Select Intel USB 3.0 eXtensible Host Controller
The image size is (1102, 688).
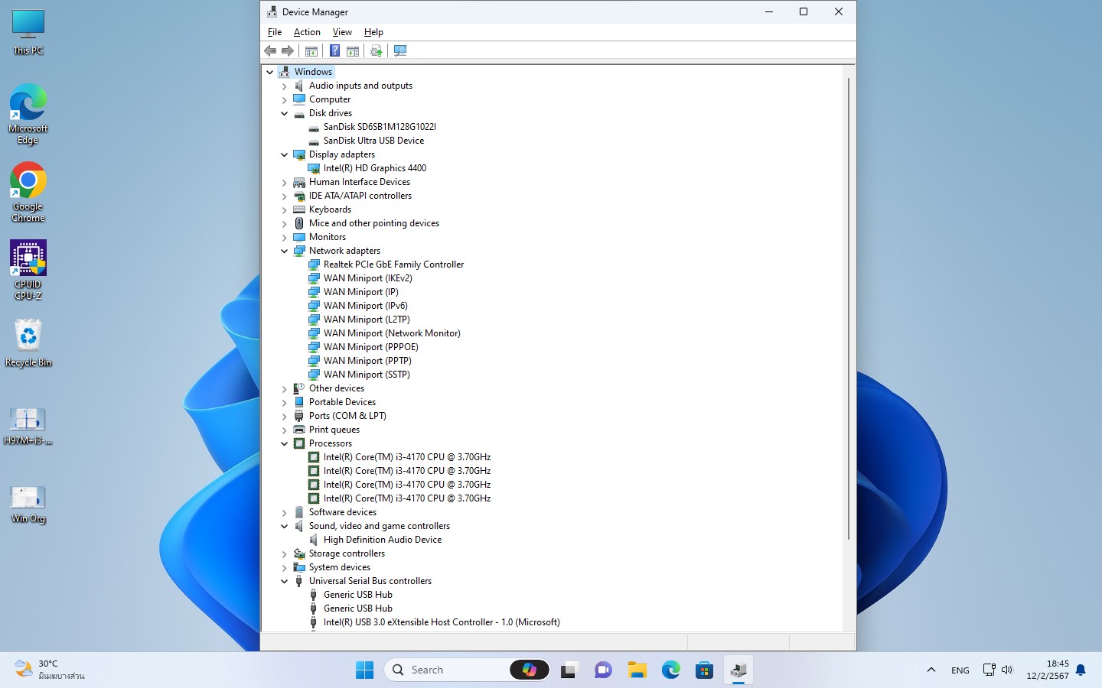(442, 622)
